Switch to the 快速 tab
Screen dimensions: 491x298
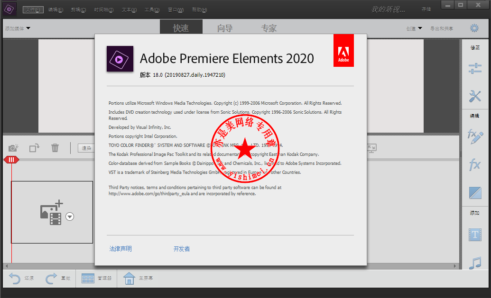pos(181,27)
